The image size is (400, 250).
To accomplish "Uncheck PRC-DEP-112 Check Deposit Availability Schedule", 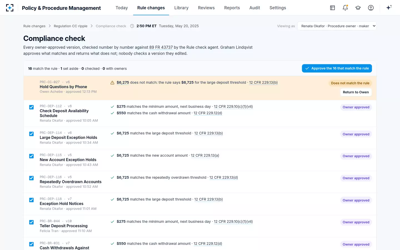I will tap(31, 107).
